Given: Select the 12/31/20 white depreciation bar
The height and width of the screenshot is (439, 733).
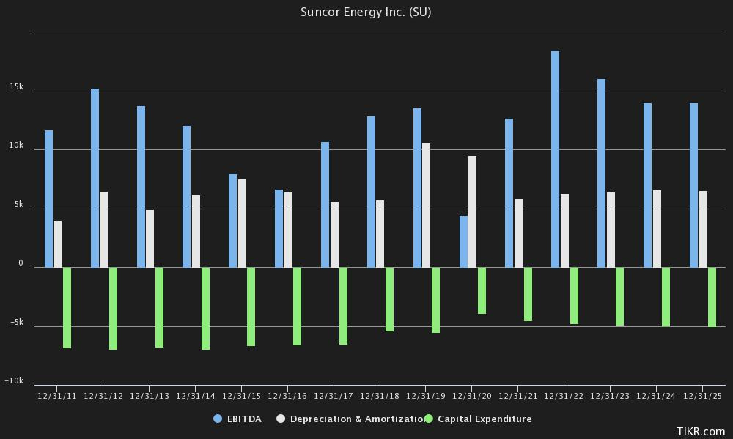Looking at the screenshot, I should tap(472, 211).
